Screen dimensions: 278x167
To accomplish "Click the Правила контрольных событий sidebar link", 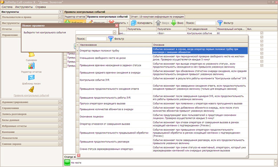I will point(31,95).
